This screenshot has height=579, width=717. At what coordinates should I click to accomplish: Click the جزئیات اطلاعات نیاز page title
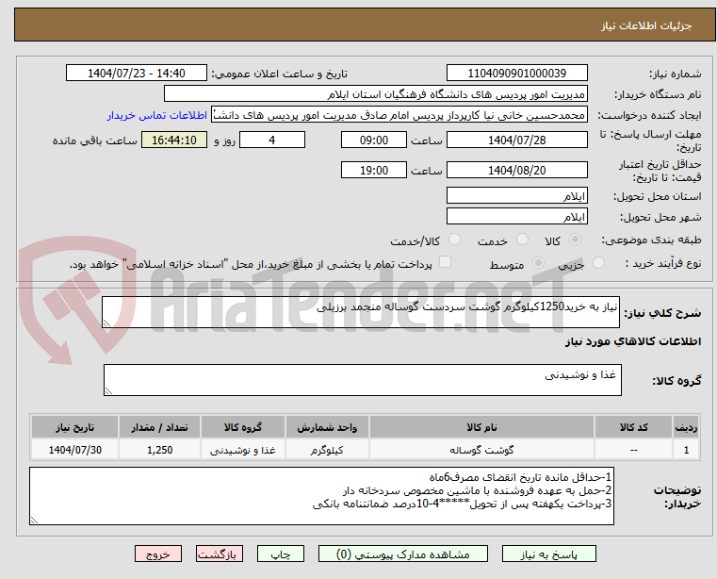pos(646,25)
